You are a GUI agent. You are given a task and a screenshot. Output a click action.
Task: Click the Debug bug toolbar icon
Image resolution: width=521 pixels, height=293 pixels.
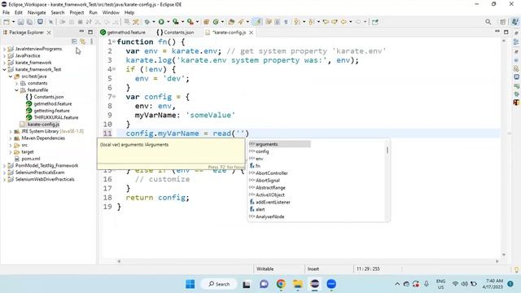(x=147, y=22)
